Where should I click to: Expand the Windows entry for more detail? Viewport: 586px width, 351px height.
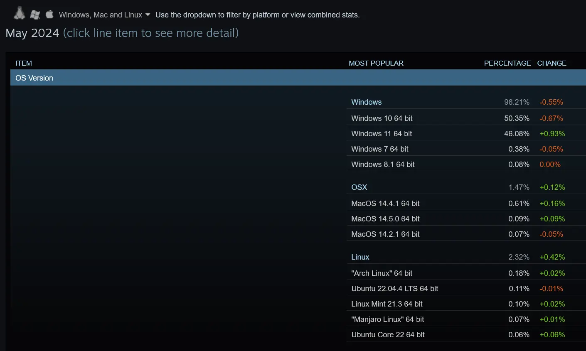pyautogui.click(x=366, y=102)
